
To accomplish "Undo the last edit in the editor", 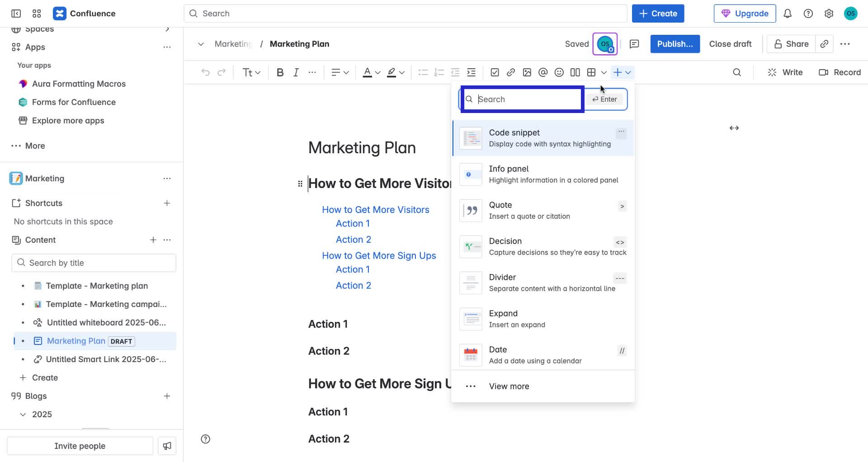I will (206, 72).
